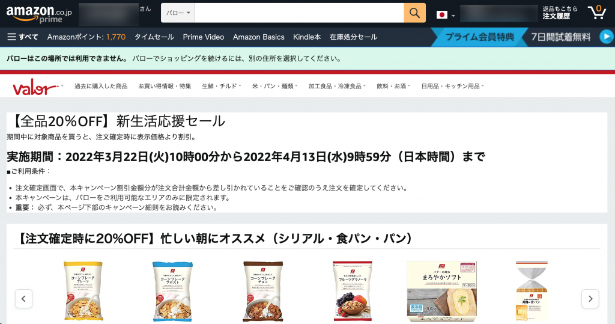This screenshot has width=615, height=324.
Task: Go to 注文履歴 order history
Action: pos(556,16)
